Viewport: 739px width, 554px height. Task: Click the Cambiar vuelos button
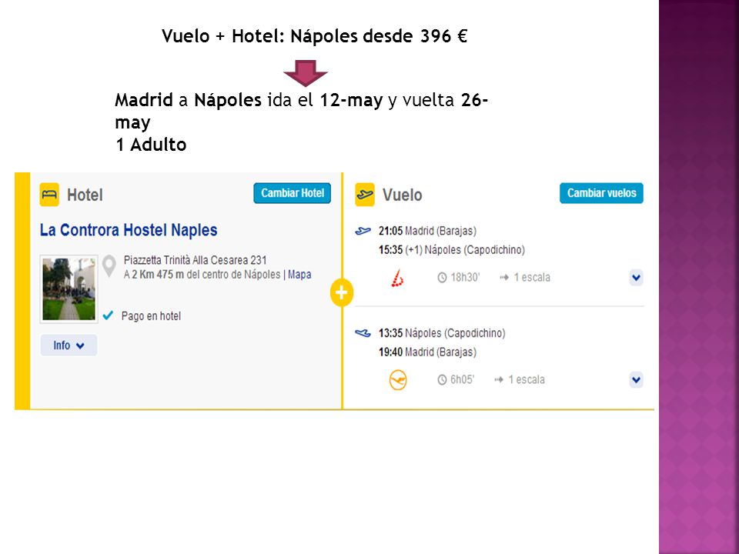(x=601, y=193)
